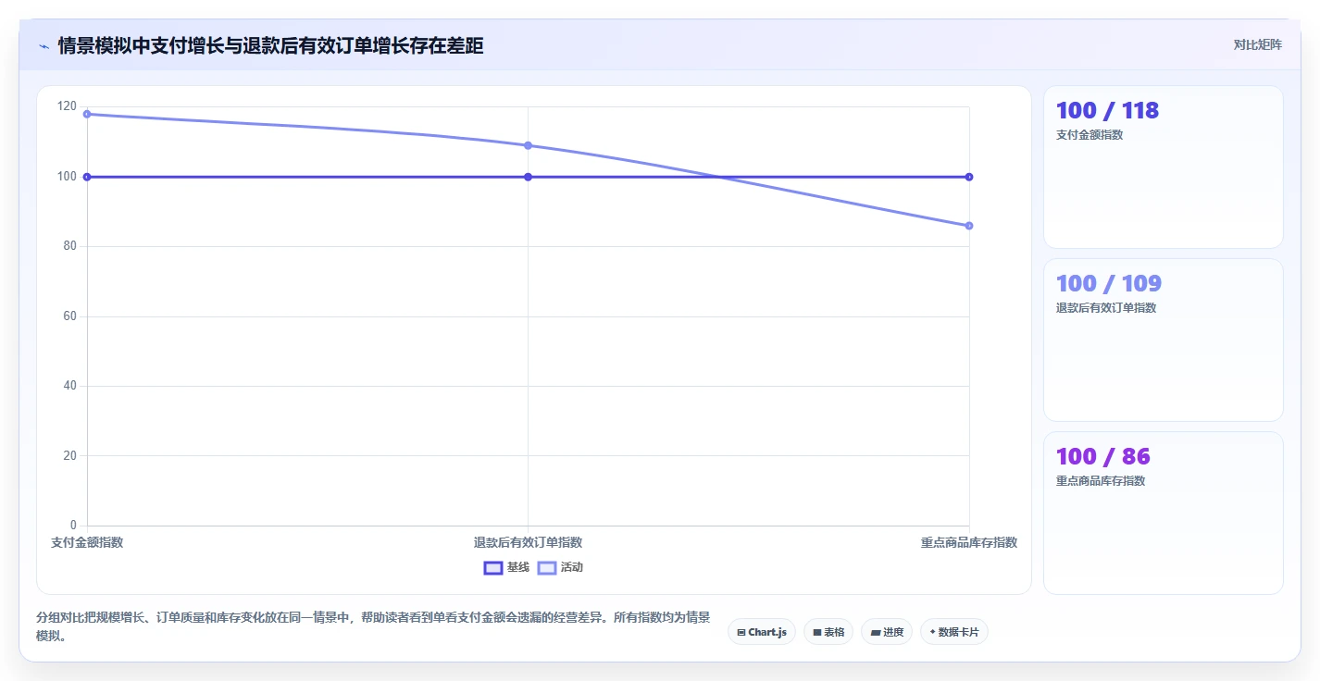Image resolution: width=1320 pixels, height=681 pixels.
Task: Click the lightning icon beside the title
Action: 44,46
